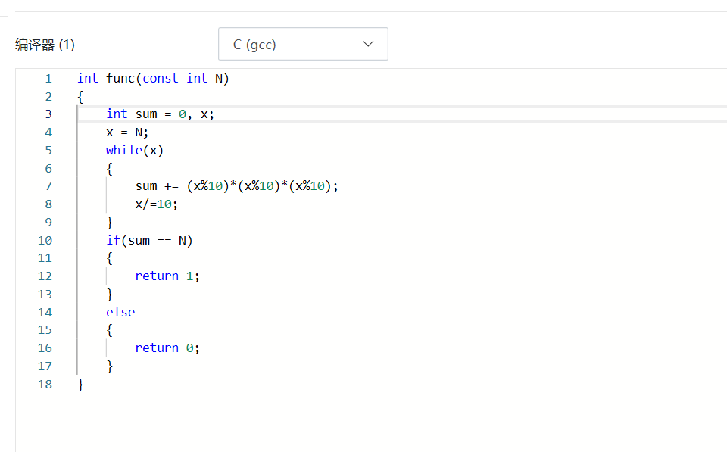The width and height of the screenshot is (727, 452).
Task: Click the while keyword on line 5
Action: [x=124, y=150]
